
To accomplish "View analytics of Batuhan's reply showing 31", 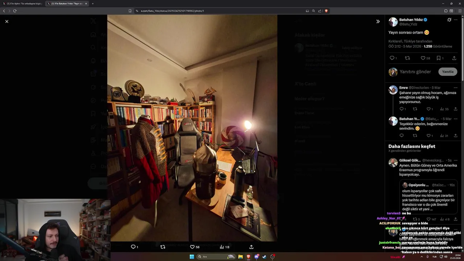I will pyautogui.click(x=444, y=136).
